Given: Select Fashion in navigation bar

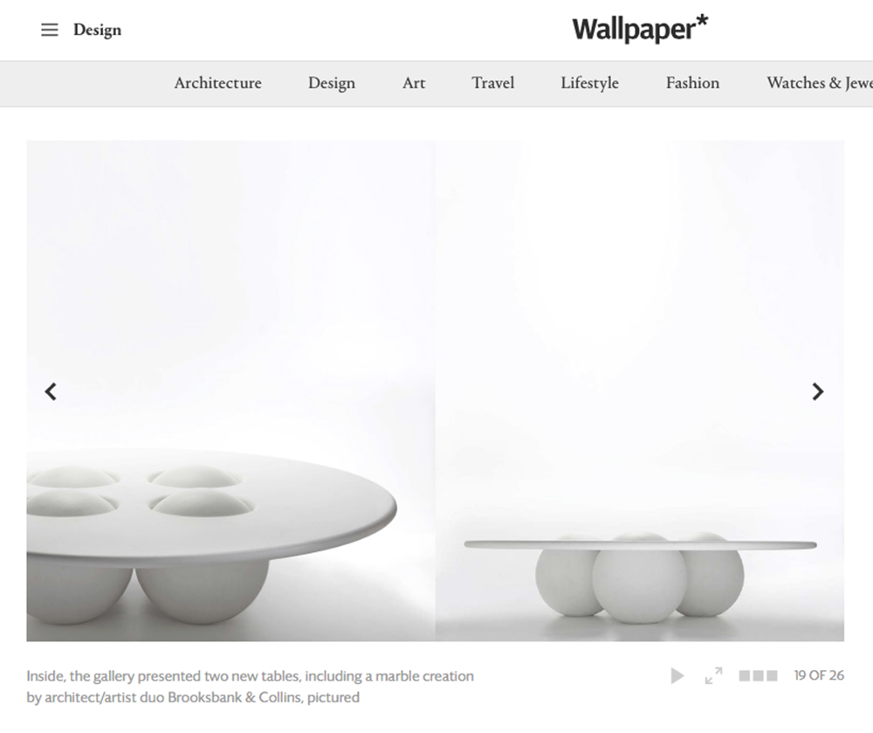Looking at the screenshot, I should 692,83.
